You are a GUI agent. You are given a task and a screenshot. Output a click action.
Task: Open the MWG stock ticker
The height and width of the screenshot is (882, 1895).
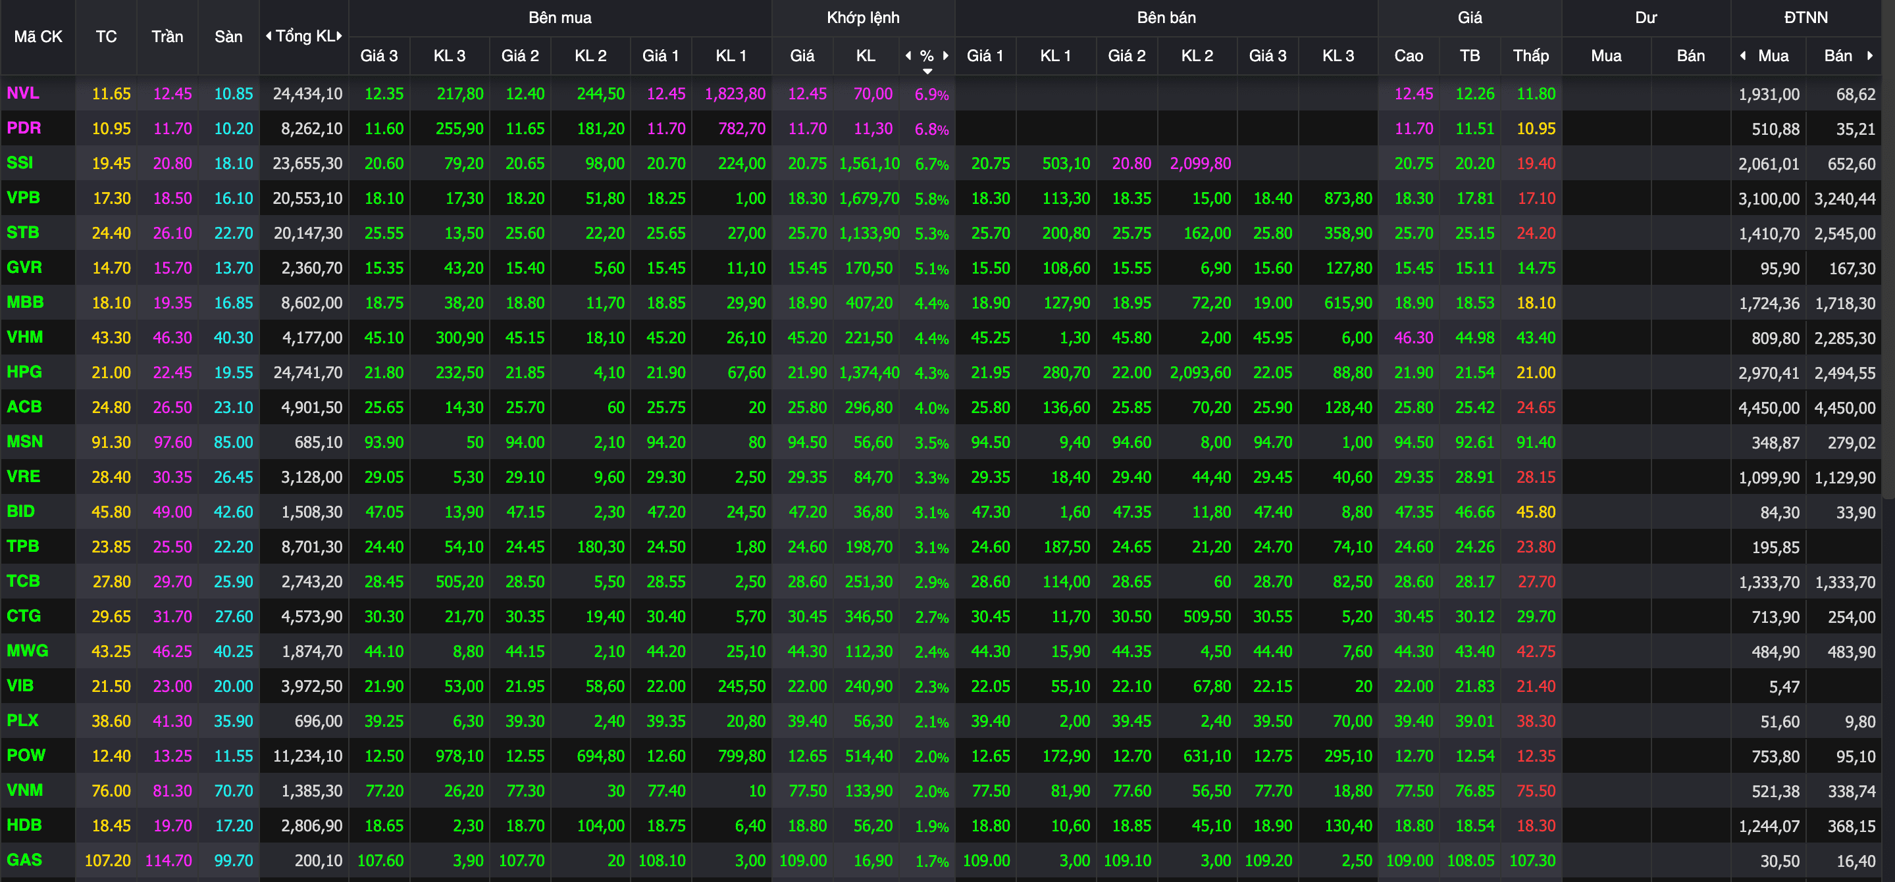(x=27, y=650)
